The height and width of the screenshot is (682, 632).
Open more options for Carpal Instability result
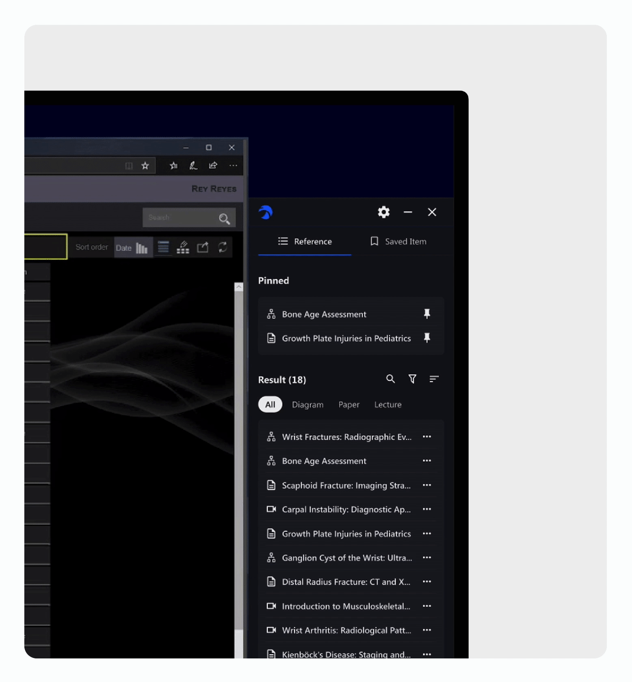coord(427,509)
